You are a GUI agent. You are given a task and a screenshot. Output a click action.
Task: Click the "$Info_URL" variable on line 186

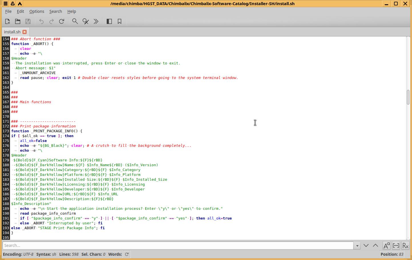tap(108, 194)
